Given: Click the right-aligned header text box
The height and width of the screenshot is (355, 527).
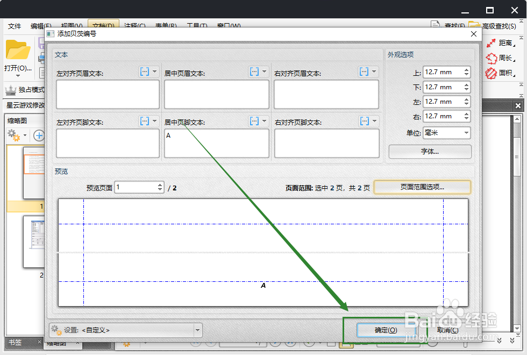Looking at the screenshot, I should pyautogui.click(x=326, y=94).
